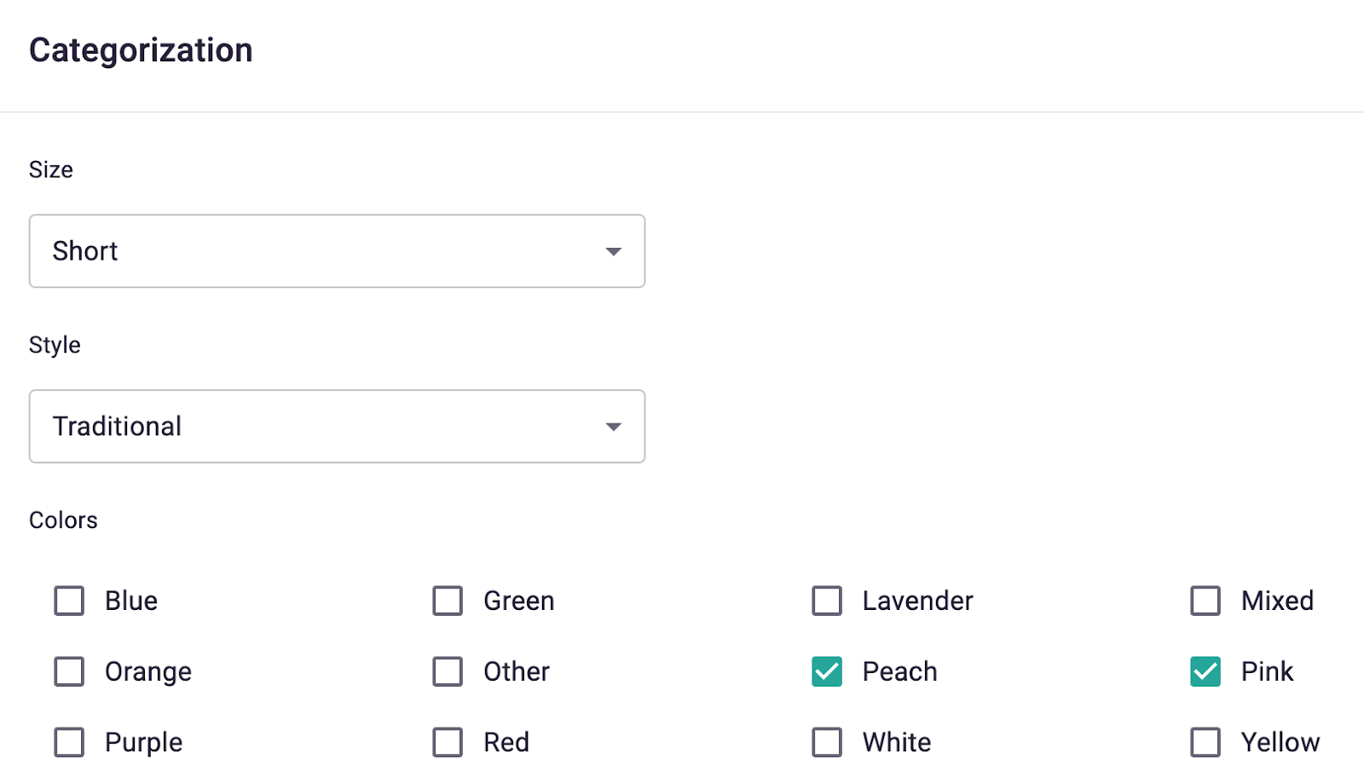
Task: Click the Pink label text
Action: [x=1267, y=671]
